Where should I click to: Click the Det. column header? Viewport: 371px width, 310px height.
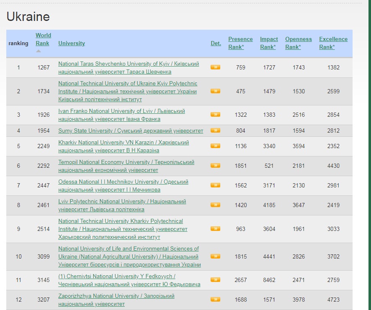(216, 43)
